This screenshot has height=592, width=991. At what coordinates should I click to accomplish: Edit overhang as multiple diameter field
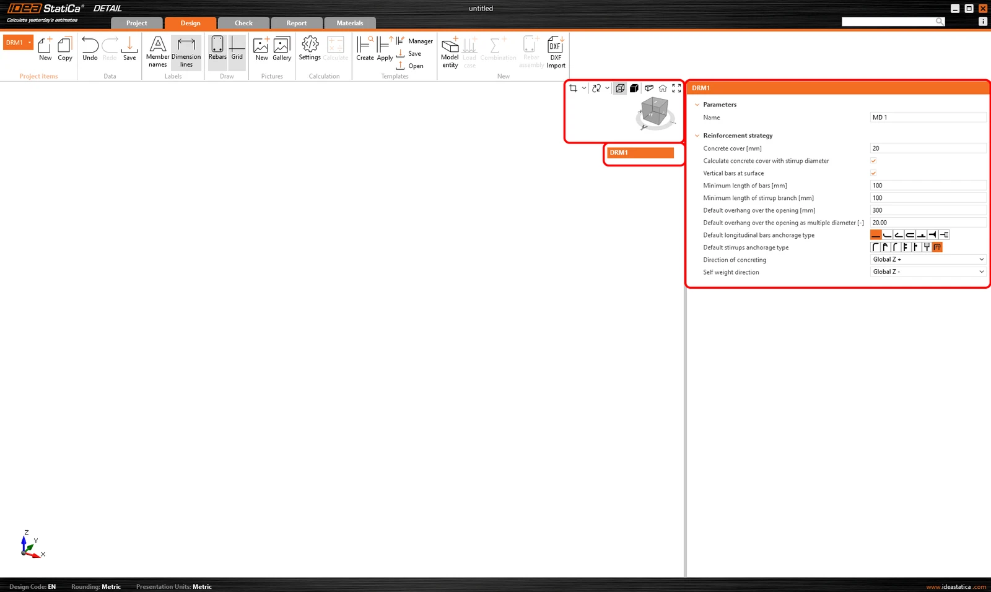[x=928, y=223]
